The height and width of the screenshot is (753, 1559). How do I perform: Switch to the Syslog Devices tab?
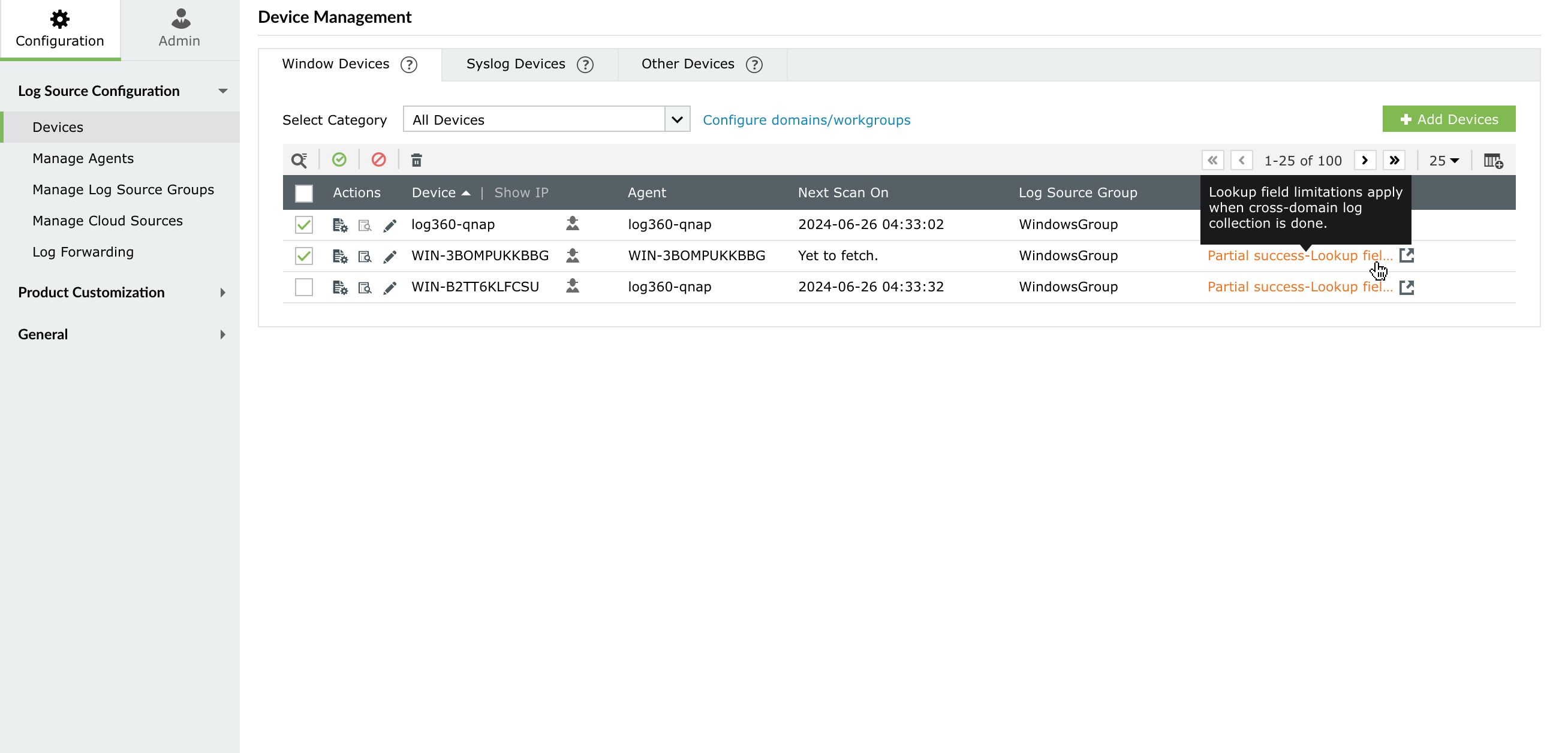(516, 64)
